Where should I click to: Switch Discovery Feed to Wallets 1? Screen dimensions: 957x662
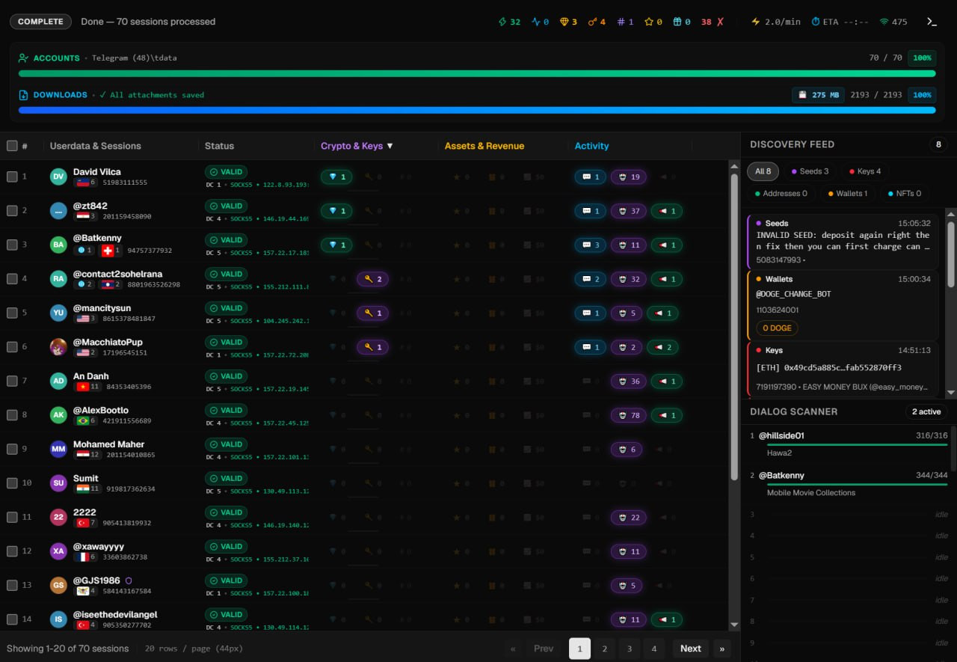[x=848, y=194]
